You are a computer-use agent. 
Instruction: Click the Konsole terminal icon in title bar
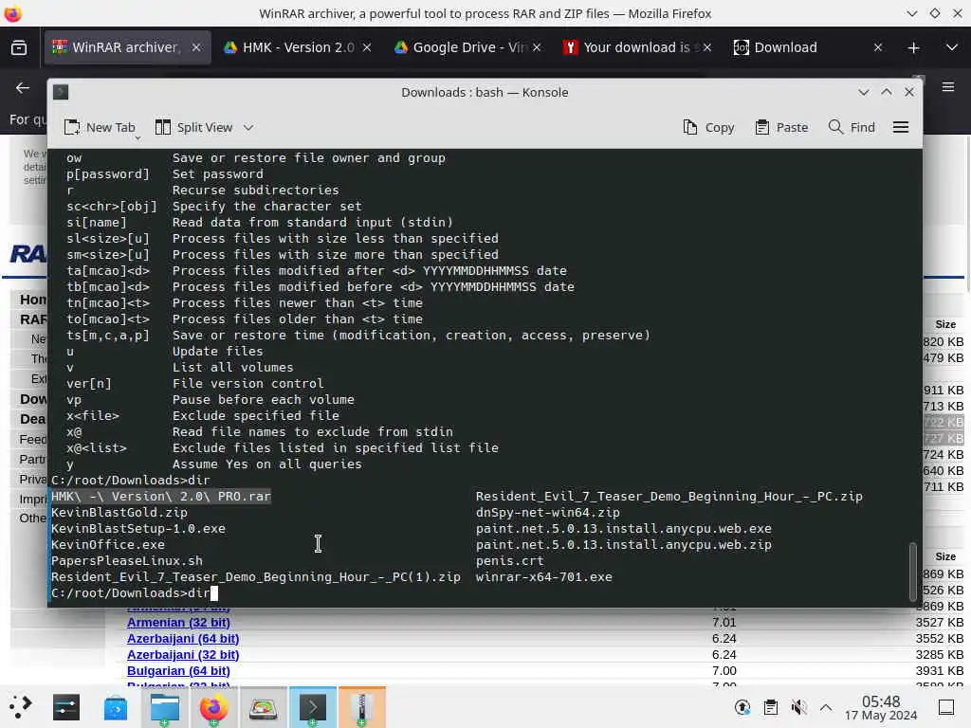click(x=61, y=92)
